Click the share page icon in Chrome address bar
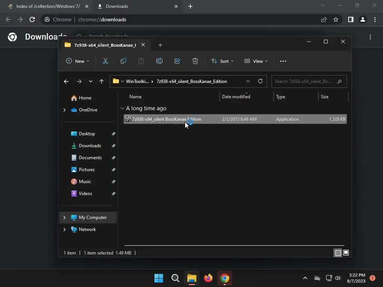This screenshot has width=383, height=287. (324, 19)
